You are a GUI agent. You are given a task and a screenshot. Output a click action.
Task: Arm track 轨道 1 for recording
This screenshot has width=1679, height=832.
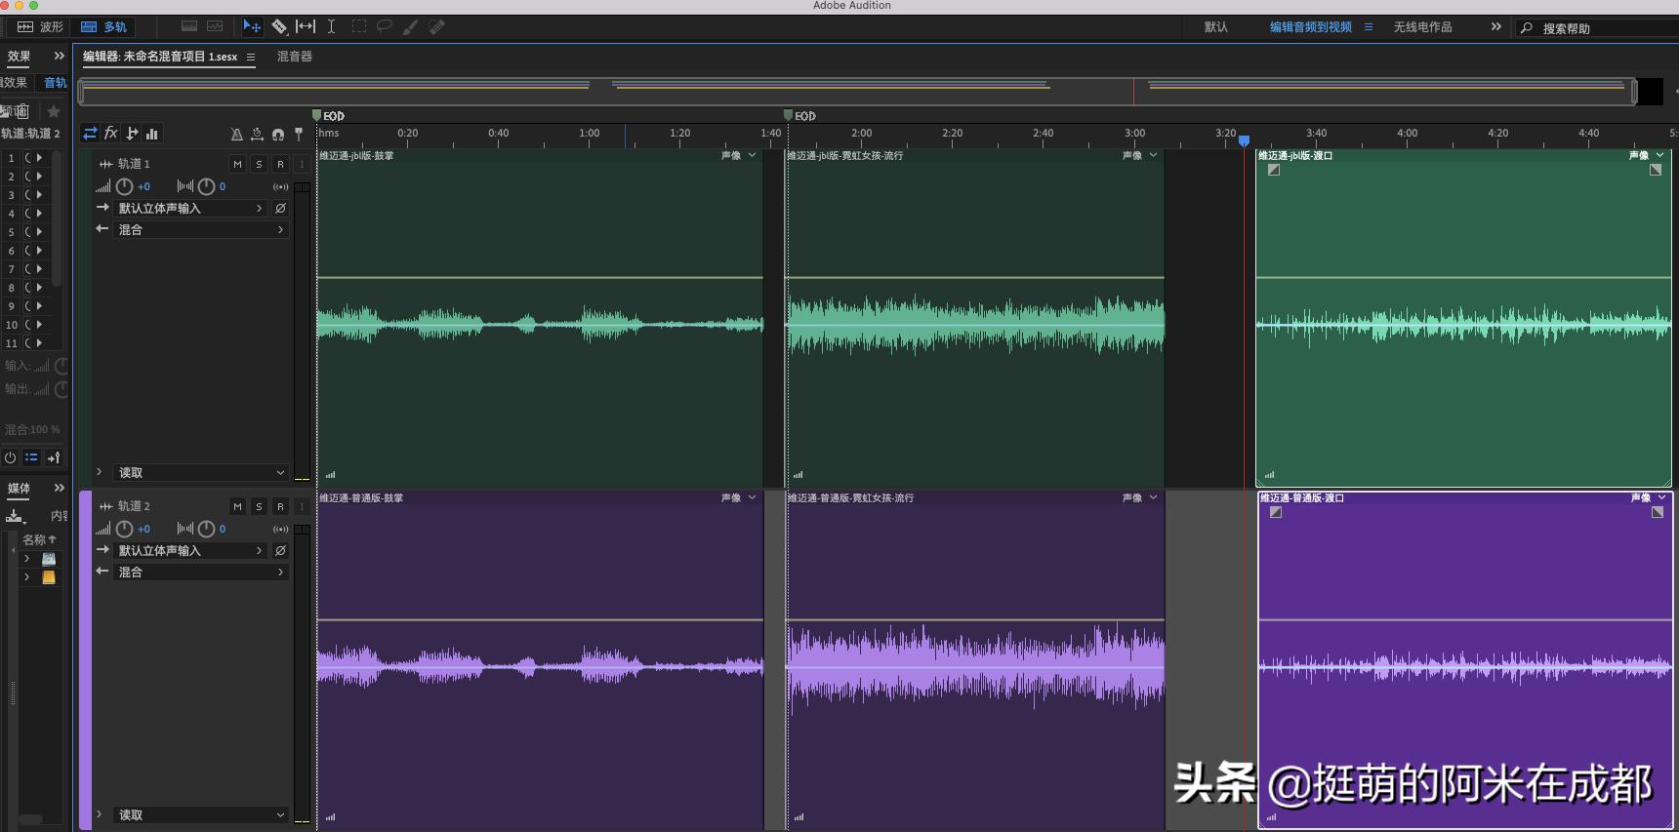[280, 164]
